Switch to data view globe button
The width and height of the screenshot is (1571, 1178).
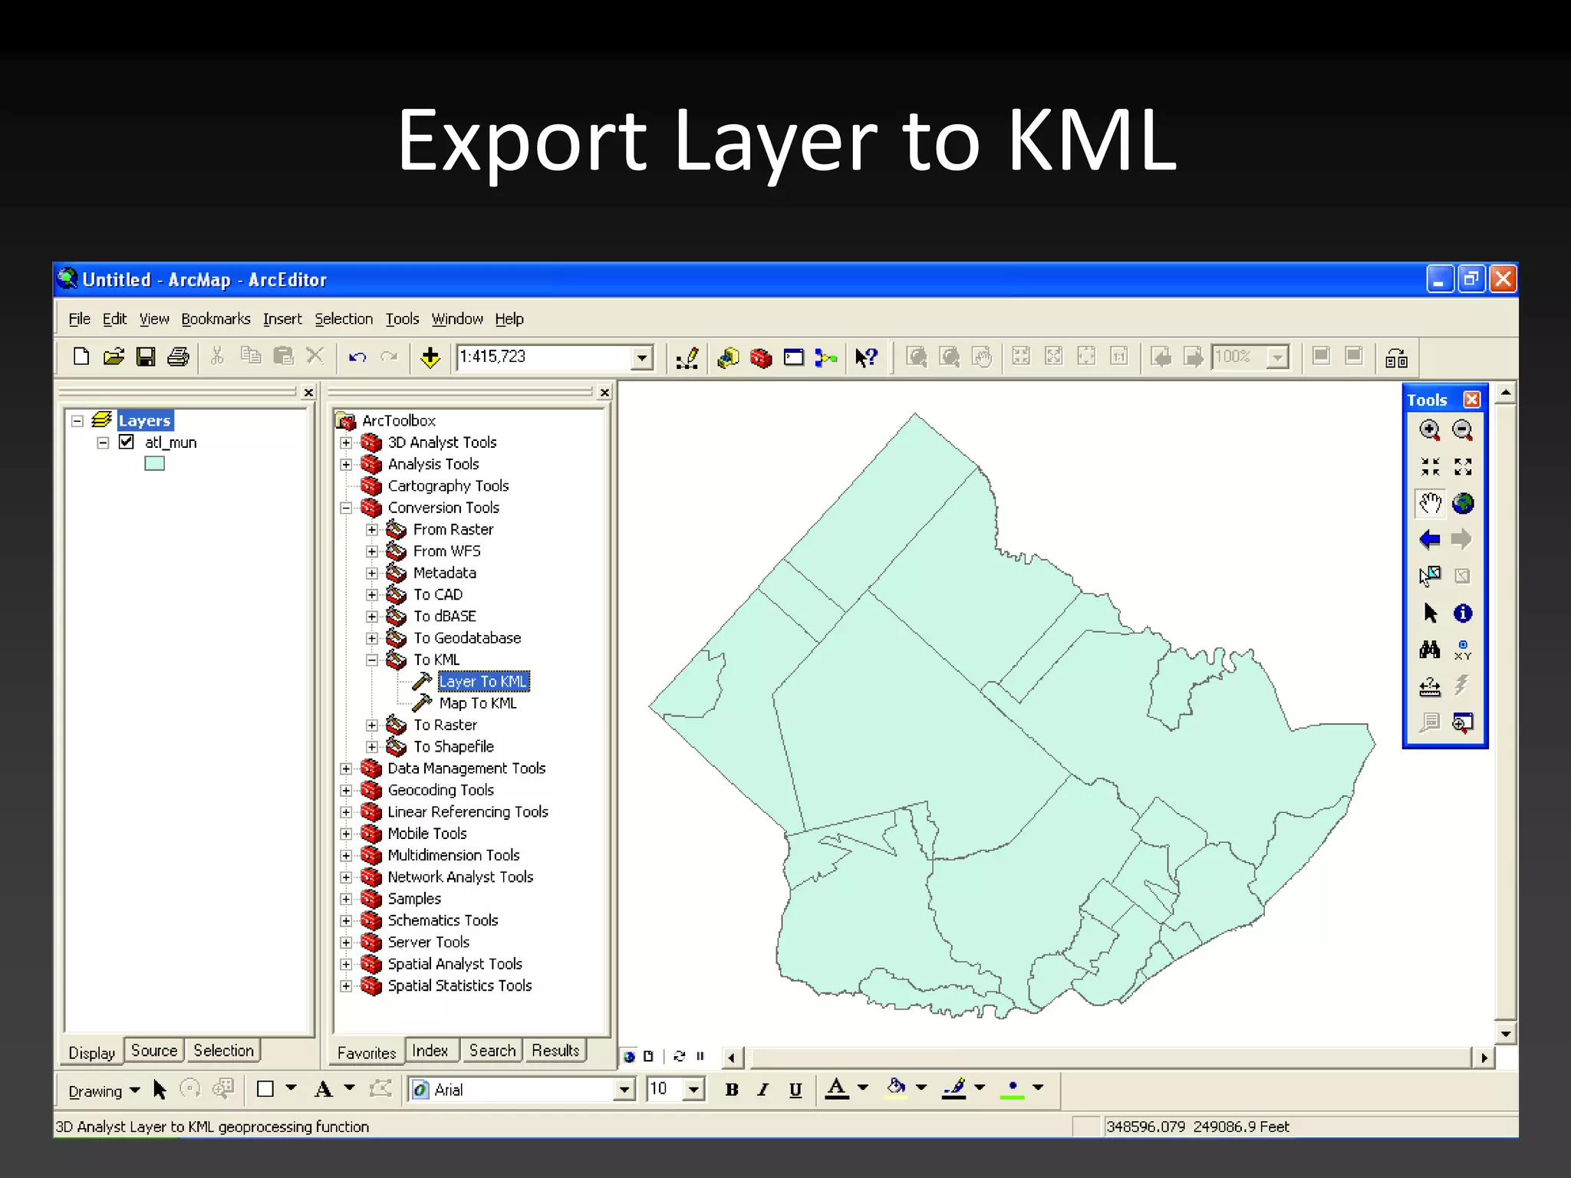pyautogui.click(x=630, y=1057)
